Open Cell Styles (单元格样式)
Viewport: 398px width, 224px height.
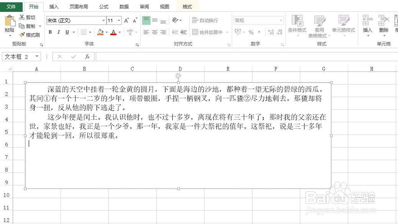click(343, 25)
